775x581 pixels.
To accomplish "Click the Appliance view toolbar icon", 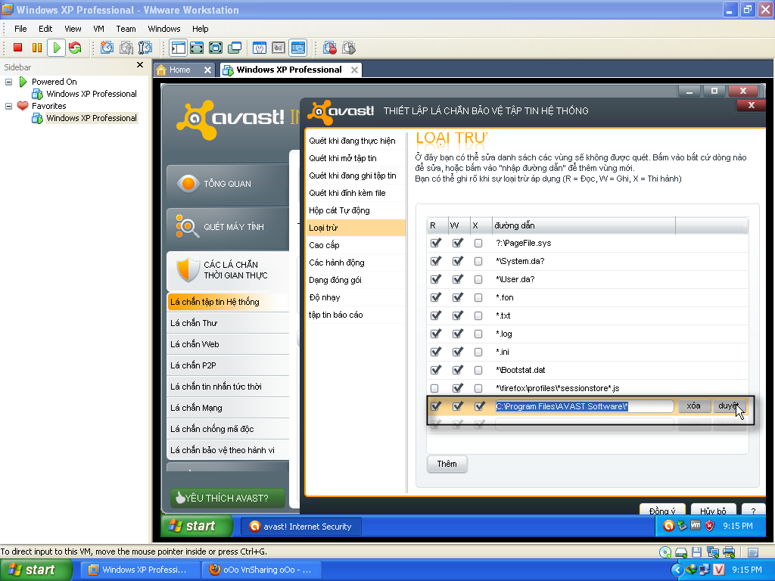I will tap(279, 48).
